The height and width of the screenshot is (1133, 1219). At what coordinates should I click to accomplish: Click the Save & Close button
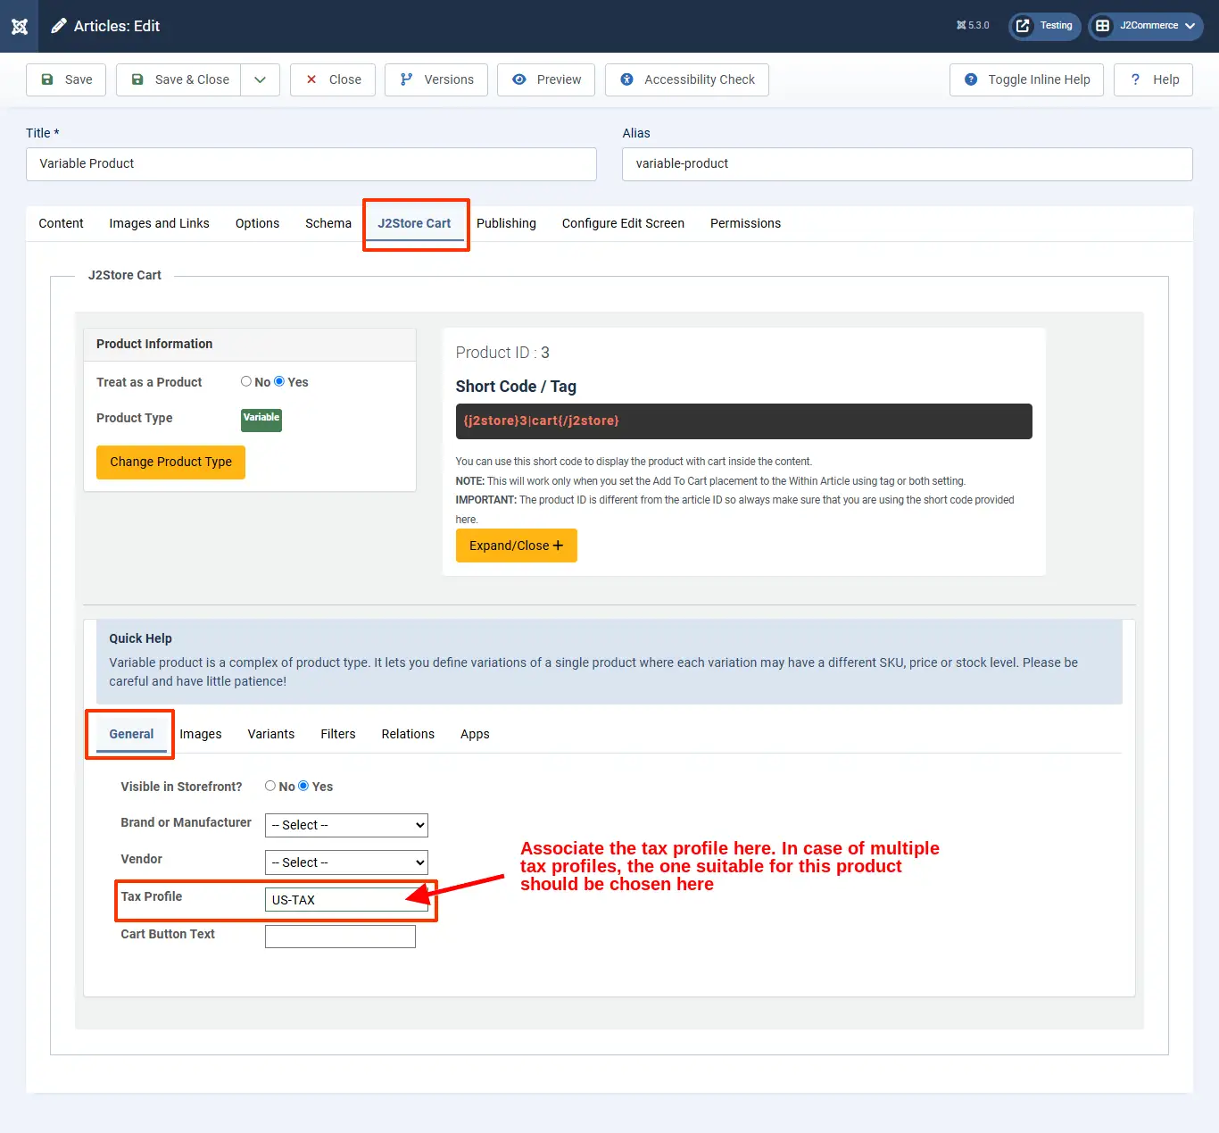178,79
